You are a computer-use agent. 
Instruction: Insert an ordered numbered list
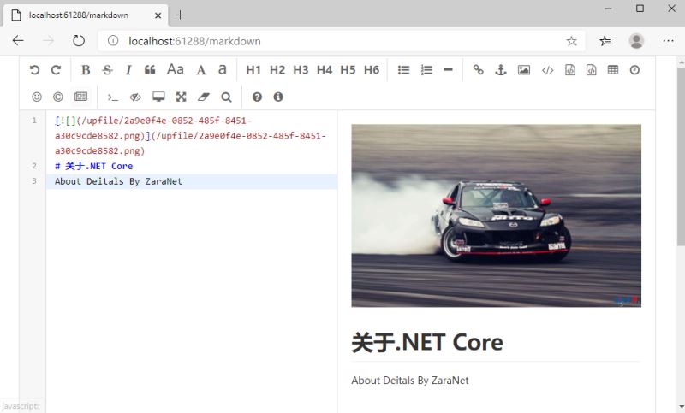426,70
